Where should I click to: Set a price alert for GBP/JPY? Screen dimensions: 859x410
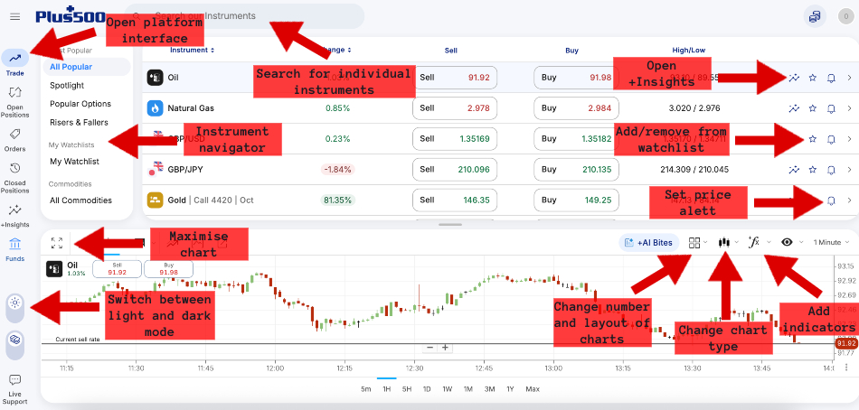point(831,170)
